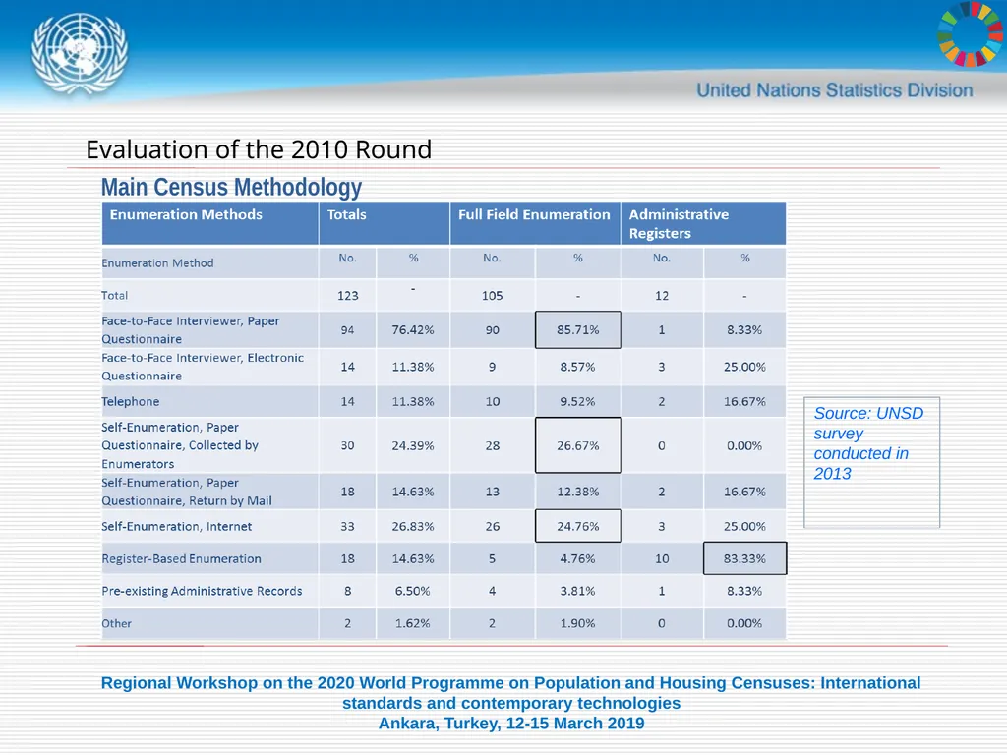
Task: Click the 'Source: UNSD survey conducted in 2013' box
Action: click(871, 462)
